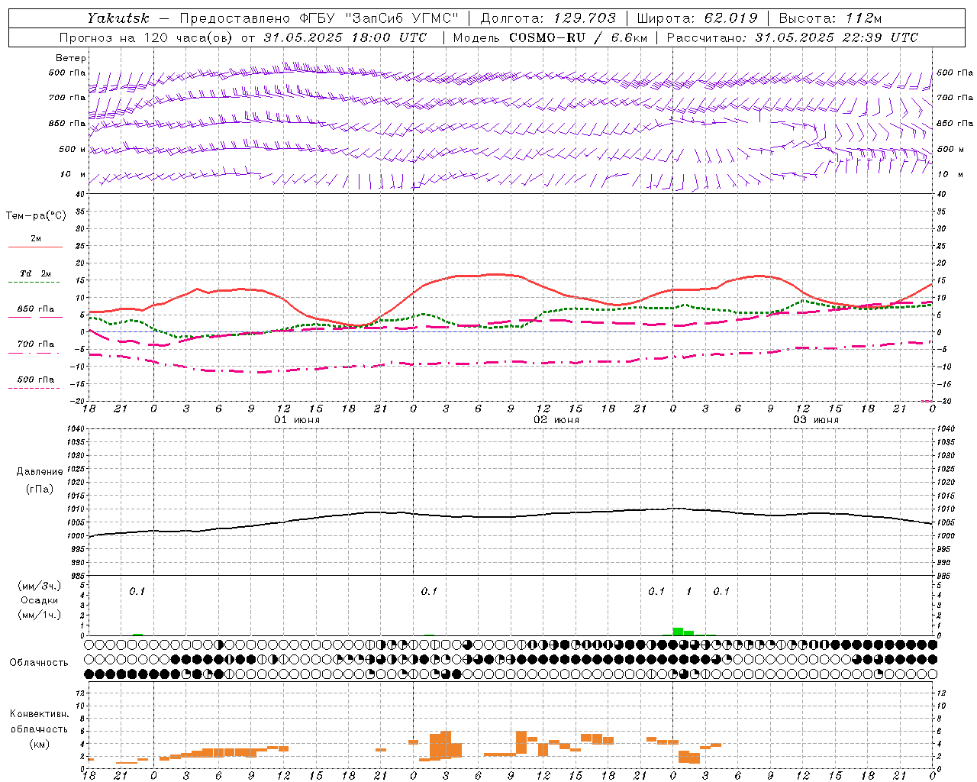This screenshot has height=782, width=977.
Task: Click the 700 гПа temperature legend label
Action: pyautogui.click(x=36, y=344)
